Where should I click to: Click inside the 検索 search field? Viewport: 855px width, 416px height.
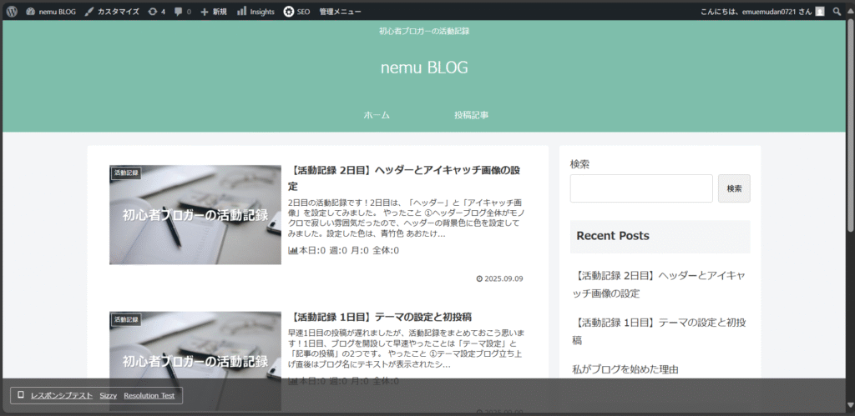(x=641, y=188)
